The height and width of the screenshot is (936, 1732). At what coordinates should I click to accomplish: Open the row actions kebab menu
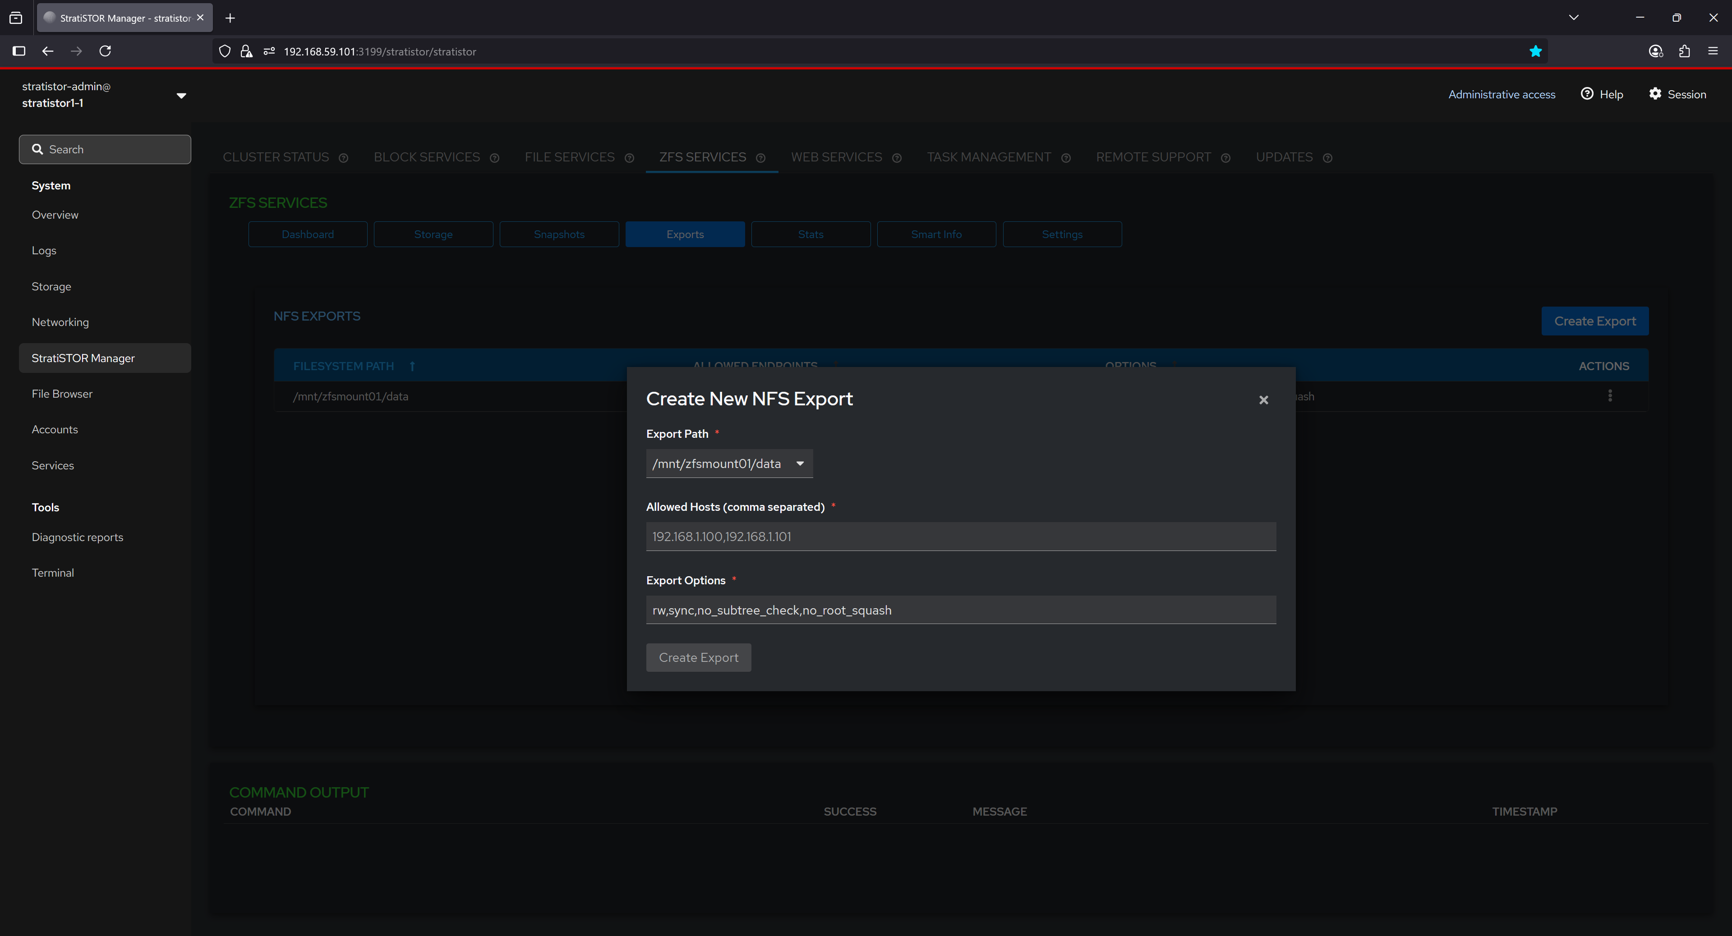point(1610,396)
